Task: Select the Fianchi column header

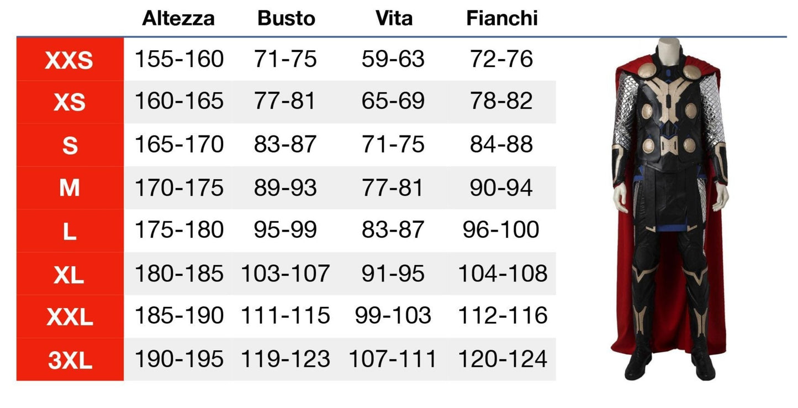Action: (501, 18)
